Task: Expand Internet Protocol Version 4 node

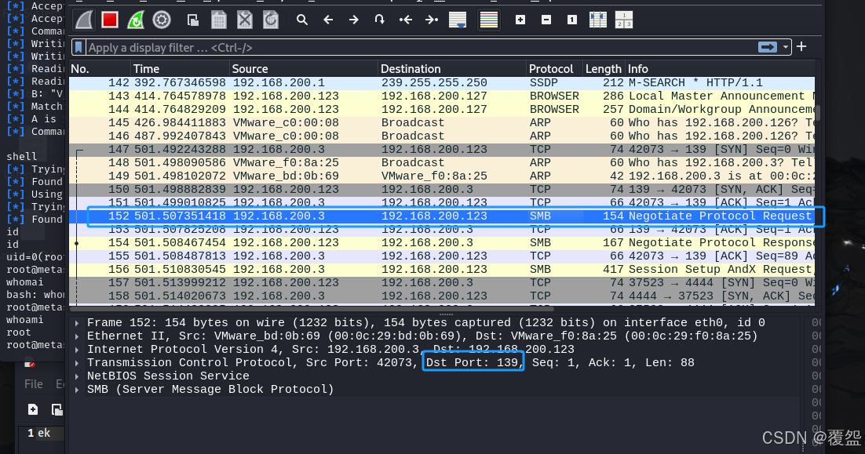Action: [x=77, y=349]
